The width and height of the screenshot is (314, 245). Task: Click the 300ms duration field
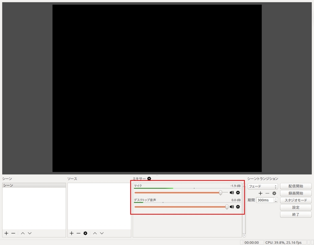[265, 200]
